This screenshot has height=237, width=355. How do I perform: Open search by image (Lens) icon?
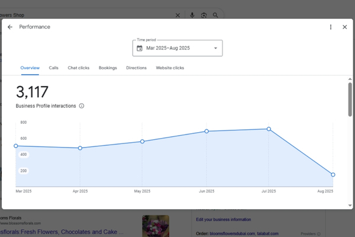tap(204, 15)
